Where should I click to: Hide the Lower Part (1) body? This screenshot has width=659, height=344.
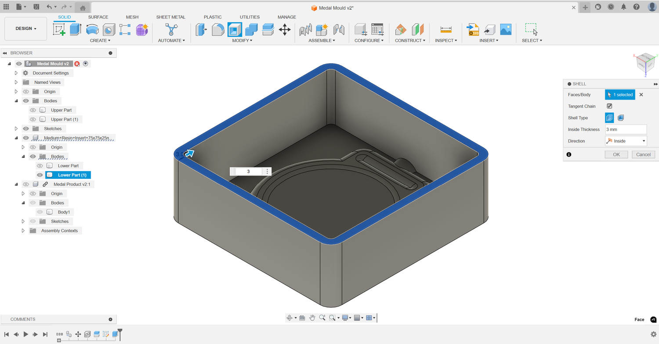(x=40, y=175)
